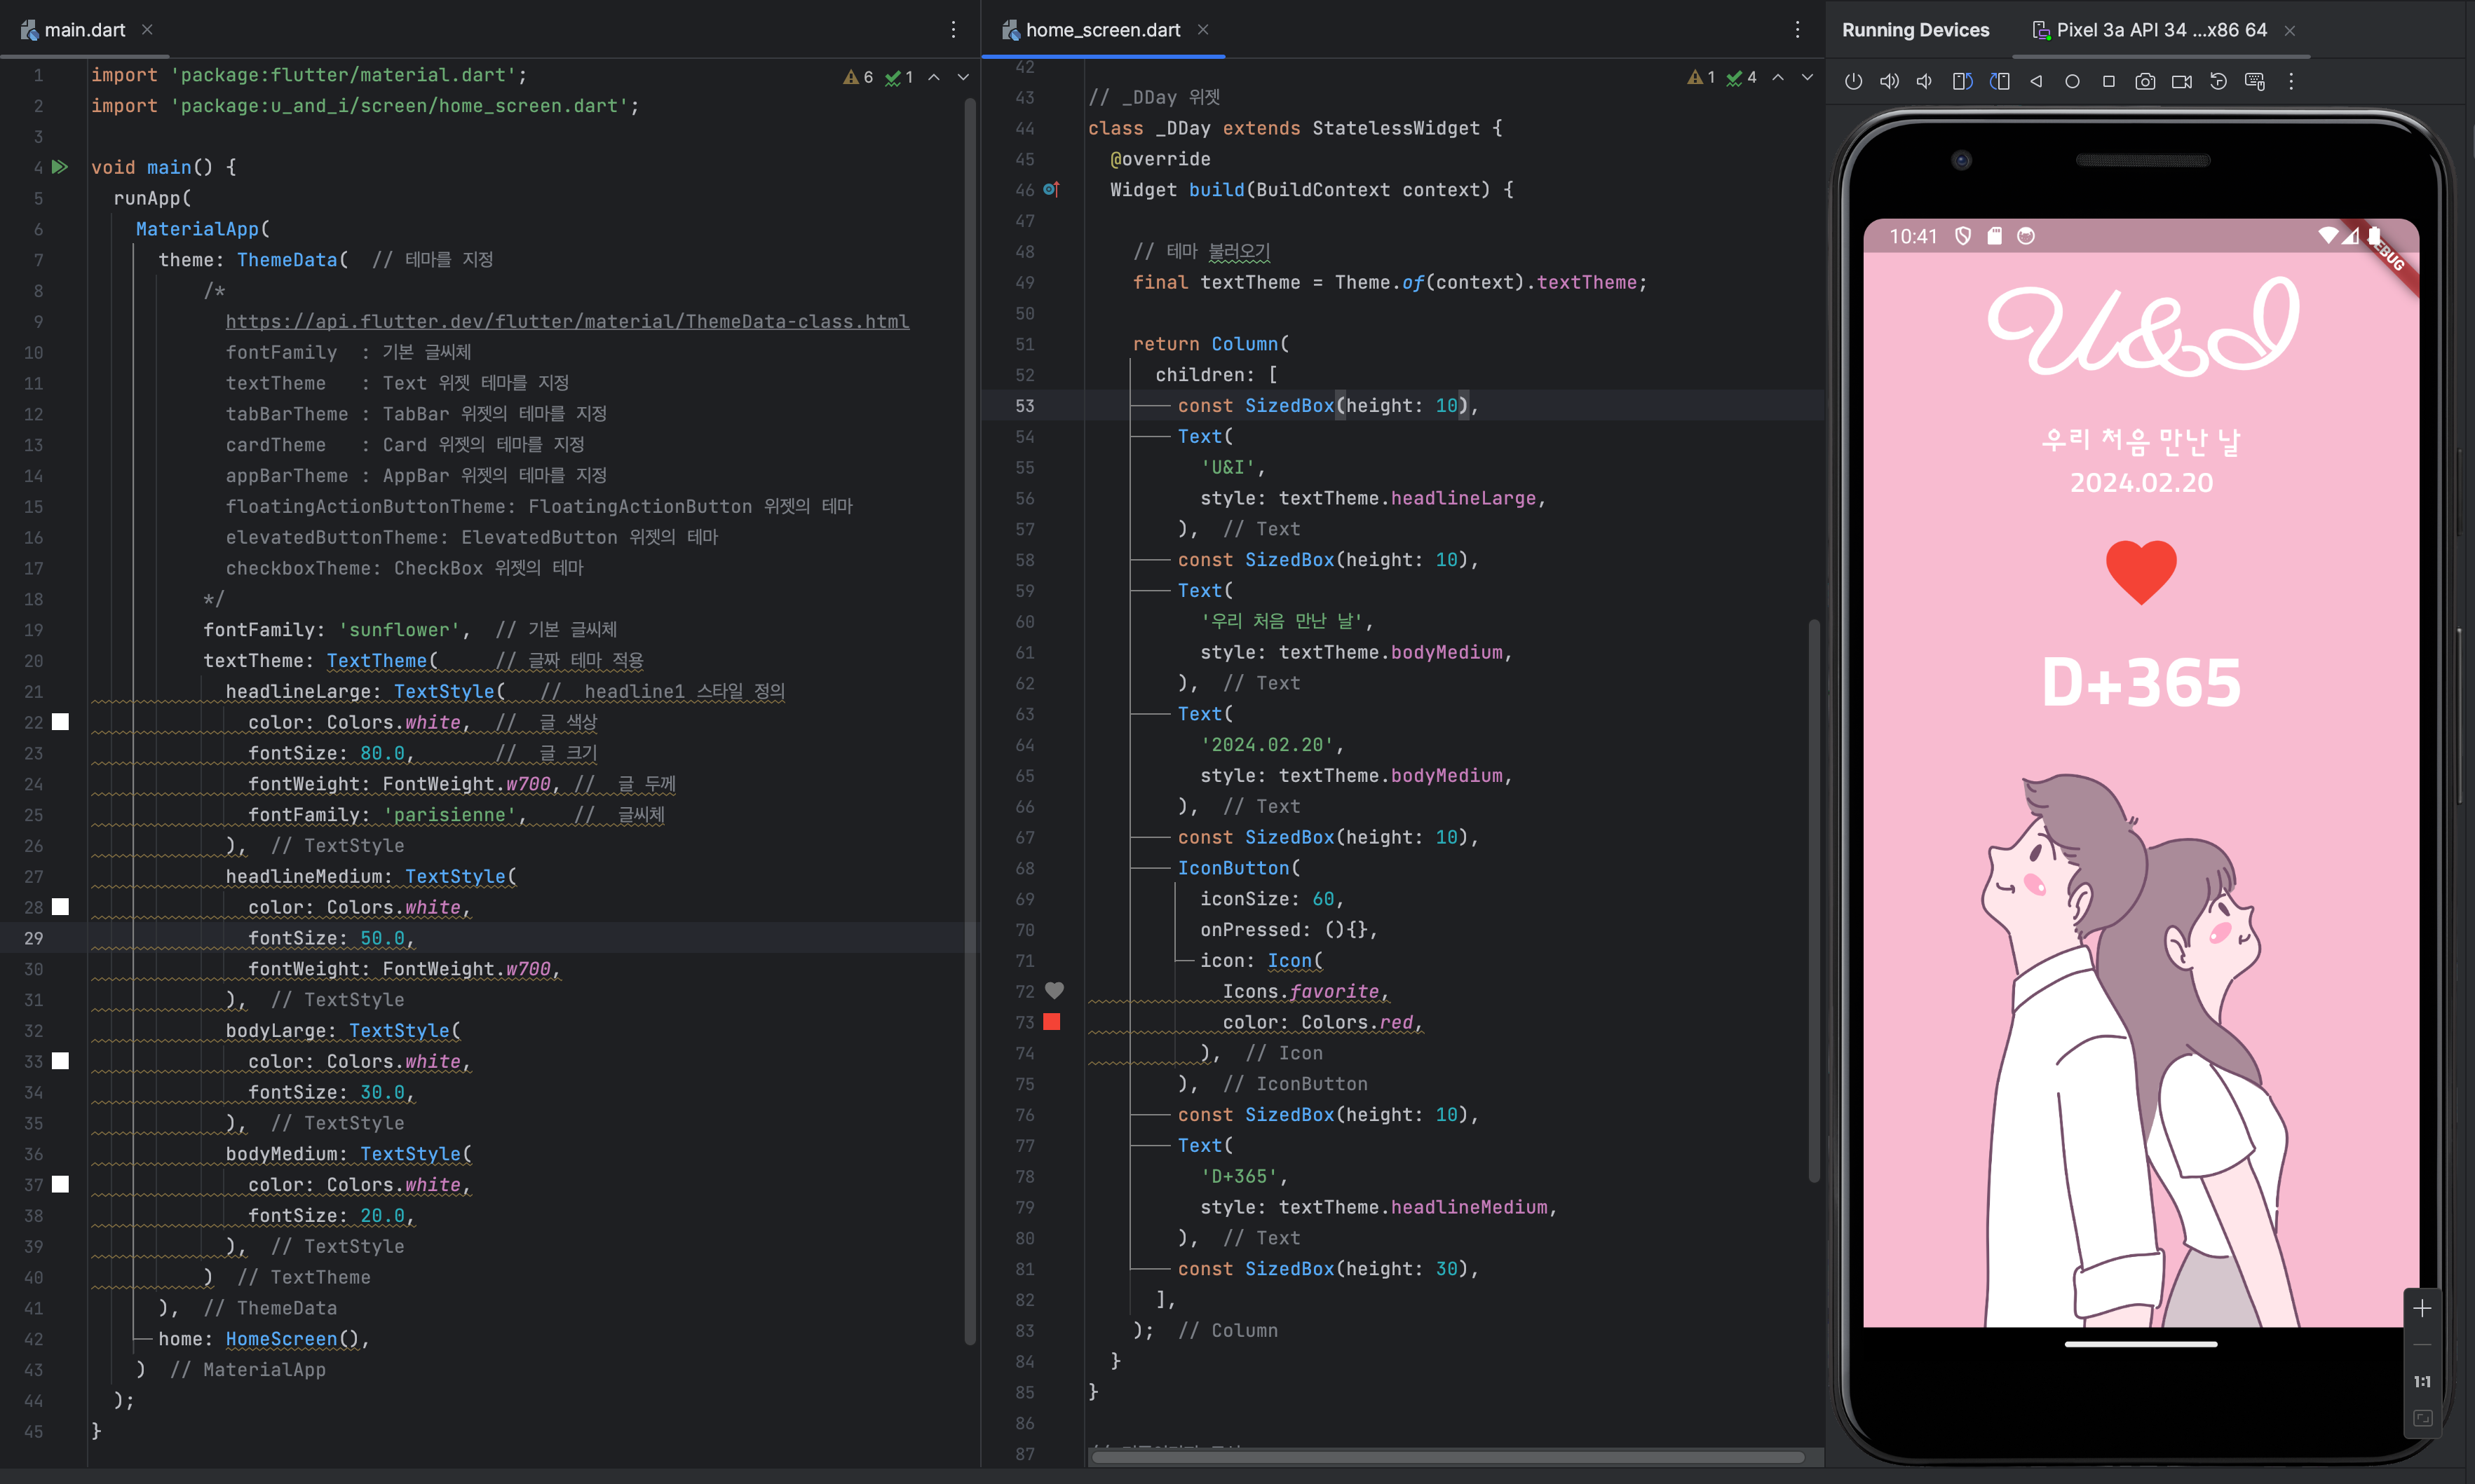Click red color swatch on line 73 gutter
The height and width of the screenshot is (1484, 2475).
pyautogui.click(x=1052, y=1022)
